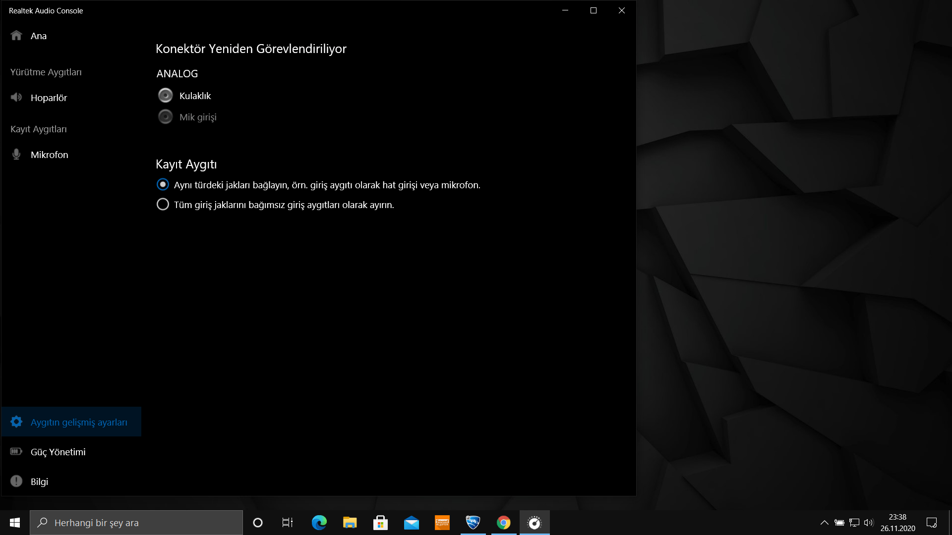Open the Bilgi info icon
This screenshot has width=952, height=535.
(16, 481)
